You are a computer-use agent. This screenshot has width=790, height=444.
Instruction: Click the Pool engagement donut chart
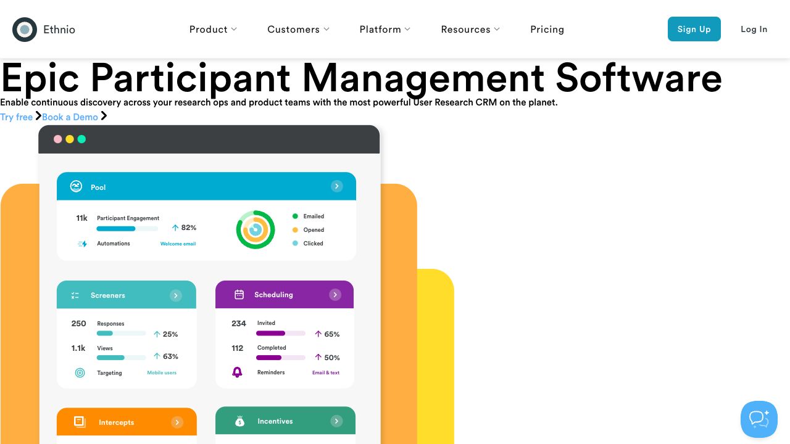[x=256, y=230]
